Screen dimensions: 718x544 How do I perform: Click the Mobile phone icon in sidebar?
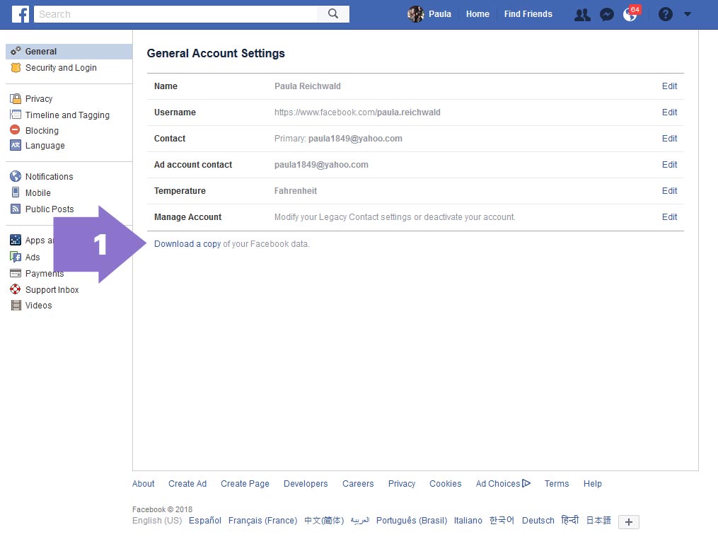tap(16, 192)
